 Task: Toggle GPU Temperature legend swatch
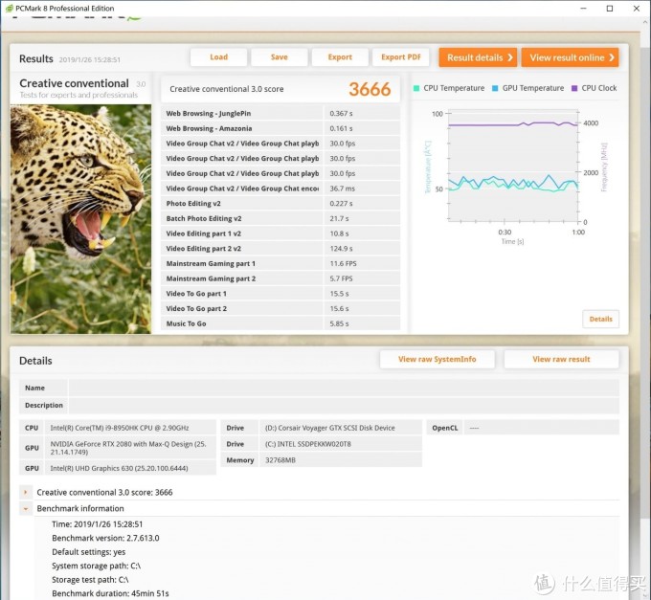(x=495, y=88)
